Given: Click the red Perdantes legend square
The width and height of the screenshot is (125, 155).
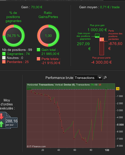Looking at the screenshot, I should 4,62.
